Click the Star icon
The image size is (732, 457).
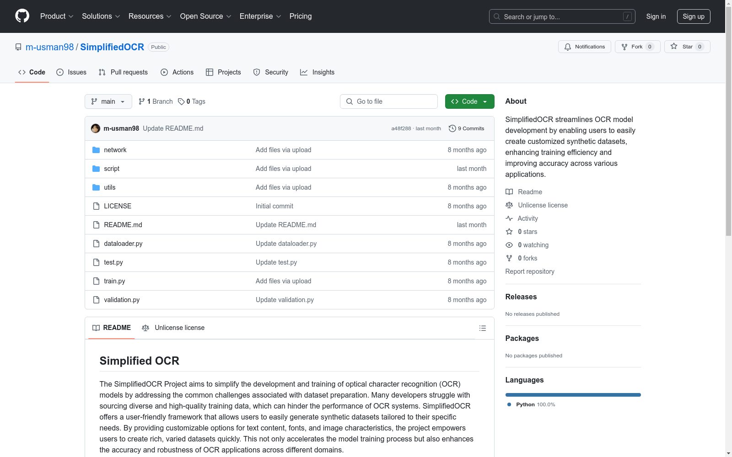tap(674, 46)
